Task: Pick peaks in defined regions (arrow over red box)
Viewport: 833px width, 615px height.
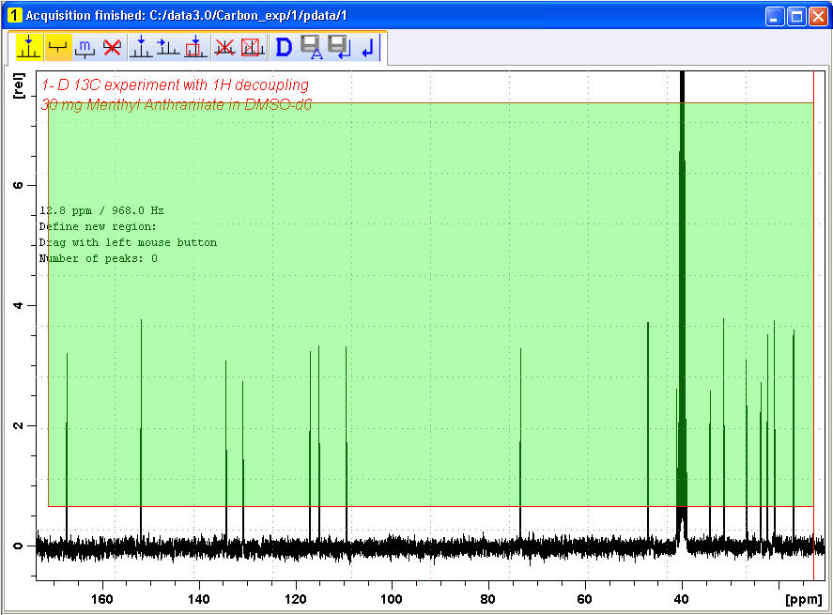Action: pyautogui.click(x=195, y=47)
